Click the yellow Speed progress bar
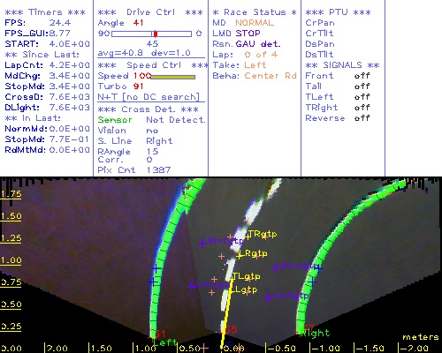Screen dimensions: 442x353 173,77
